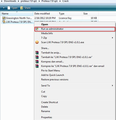Image resolution: width=116 pixels, height=120 pixels.
Task: Choose Tambah ke arsip...
Action: [51, 53]
